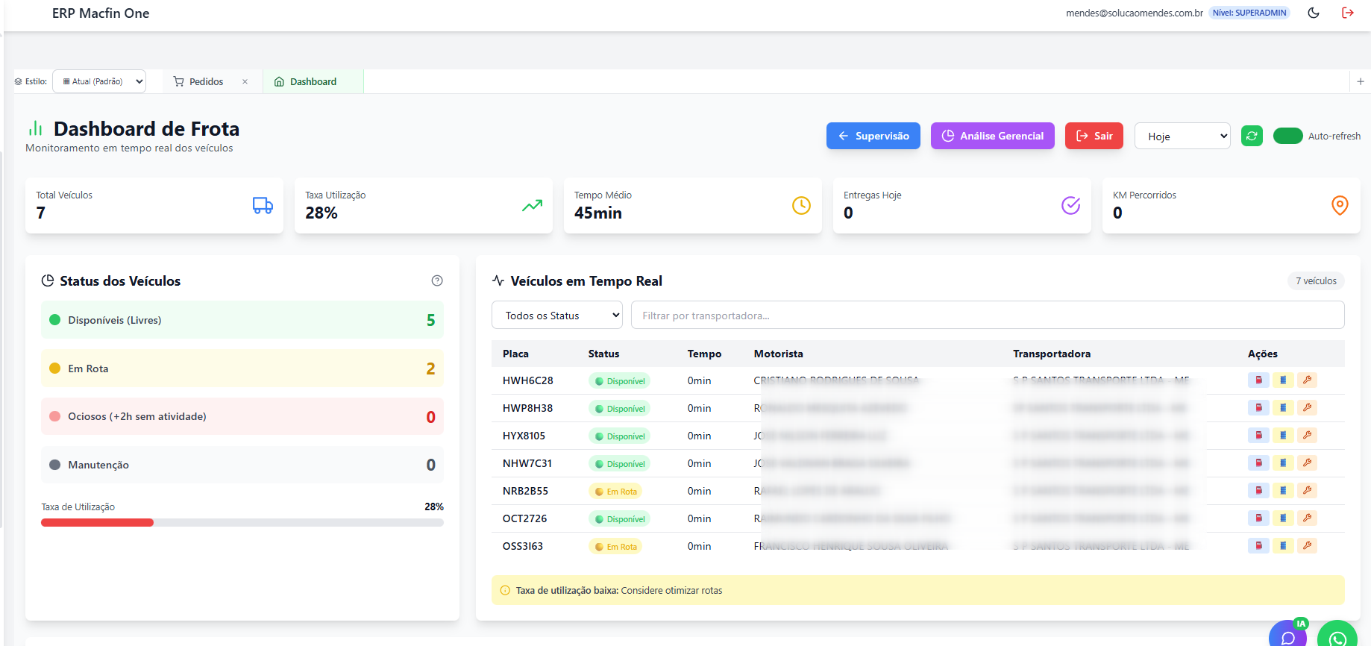1371x646 pixels.
Task: Toggle dark mode with the moon icon
Action: tap(1314, 13)
